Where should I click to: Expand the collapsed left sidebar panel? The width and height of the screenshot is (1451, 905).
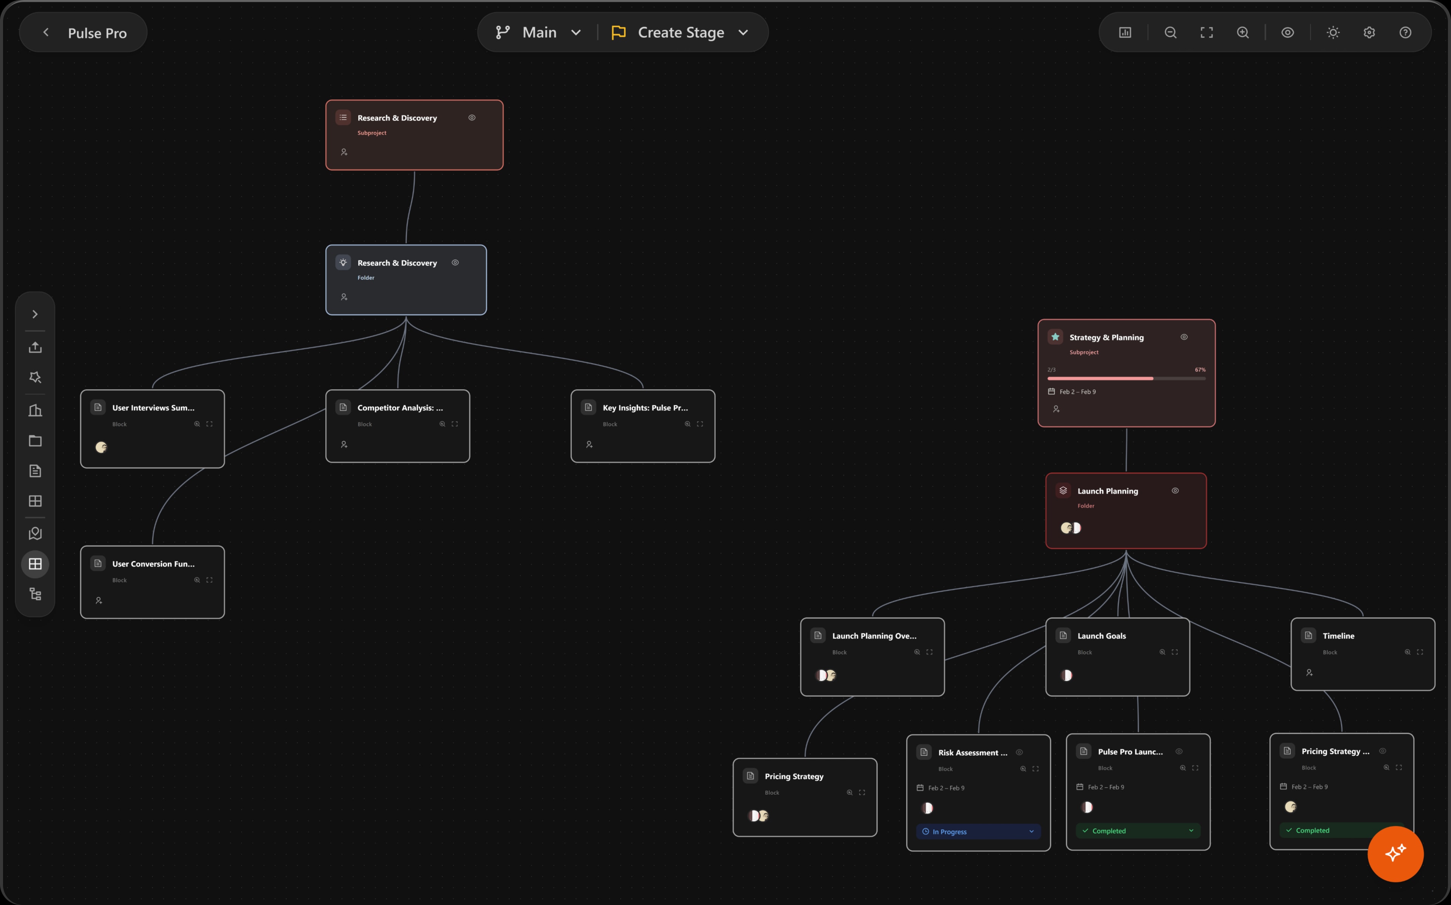coord(35,314)
